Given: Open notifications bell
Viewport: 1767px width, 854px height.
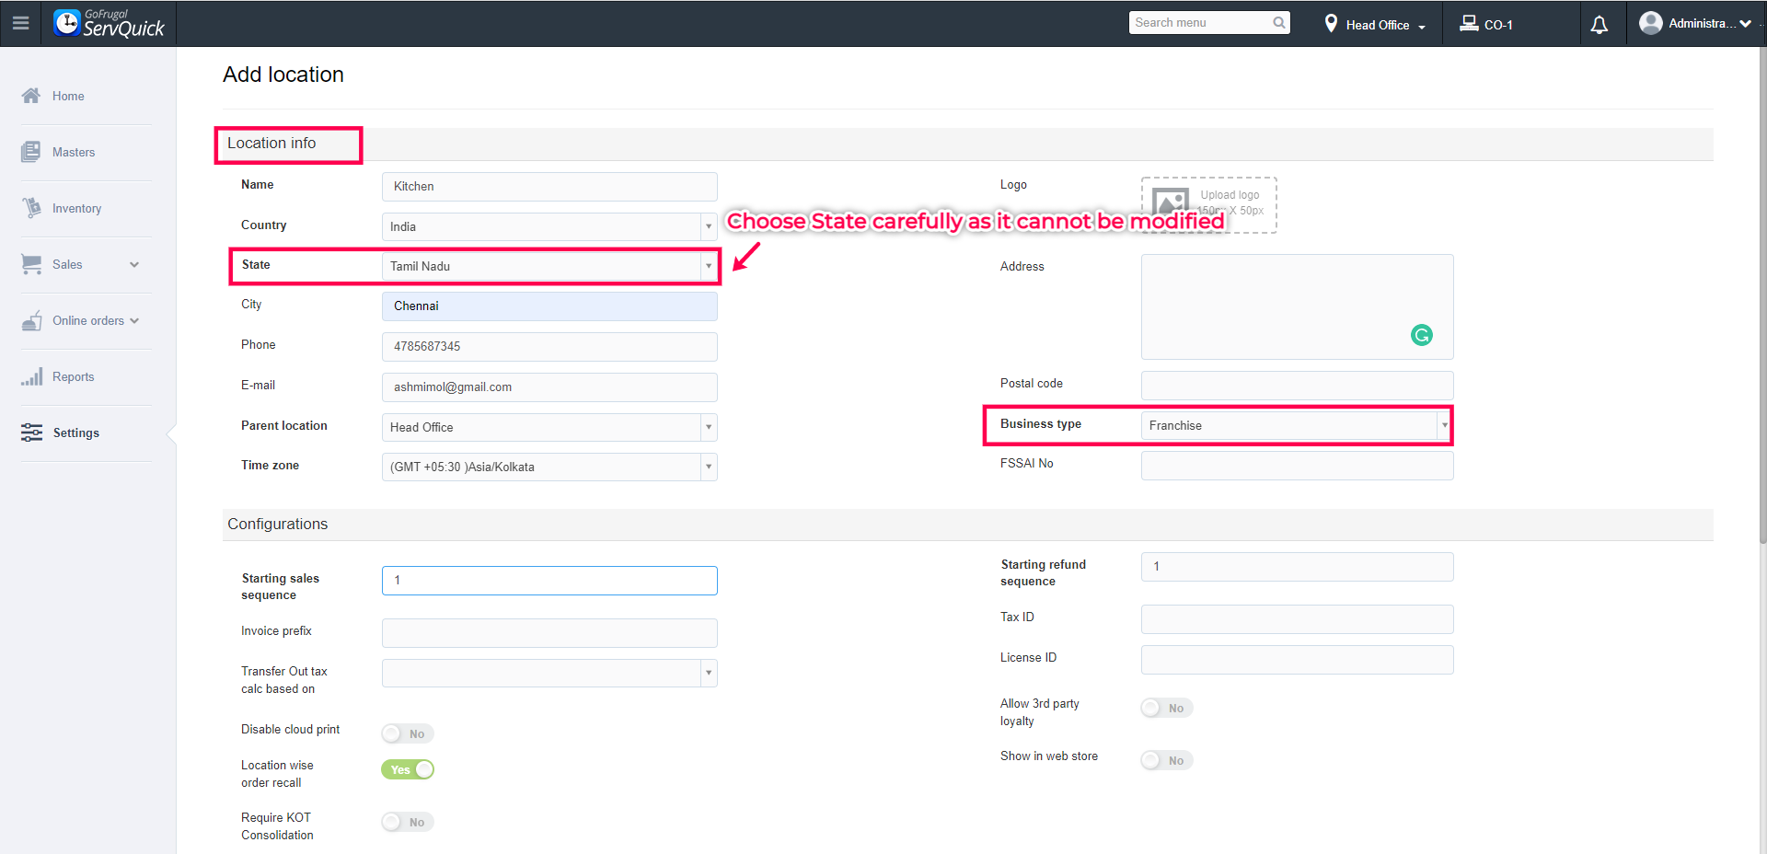Looking at the screenshot, I should 1600,24.
